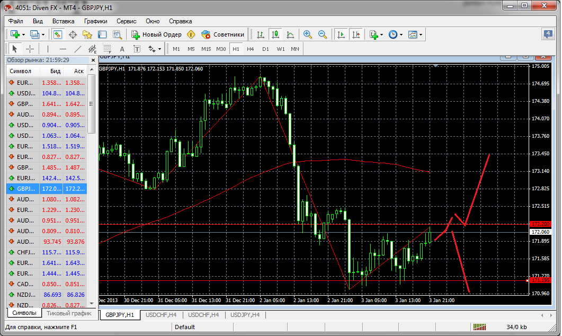Switch timeframe to D1
This screenshot has width=562, height=336.
pyautogui.click(x=265, y=49)
